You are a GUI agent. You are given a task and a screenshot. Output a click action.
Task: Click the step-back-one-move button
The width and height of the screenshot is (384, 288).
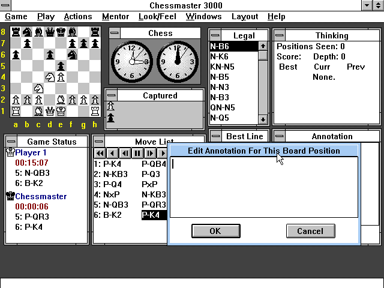(125, 154)
